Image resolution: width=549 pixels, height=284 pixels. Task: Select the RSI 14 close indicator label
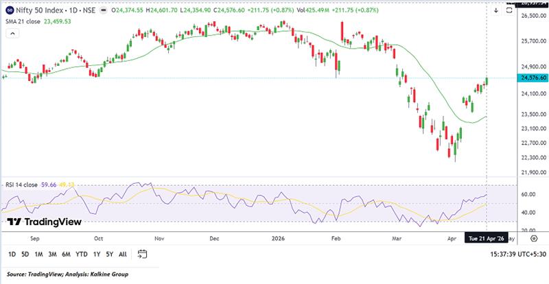pos(21,185)
